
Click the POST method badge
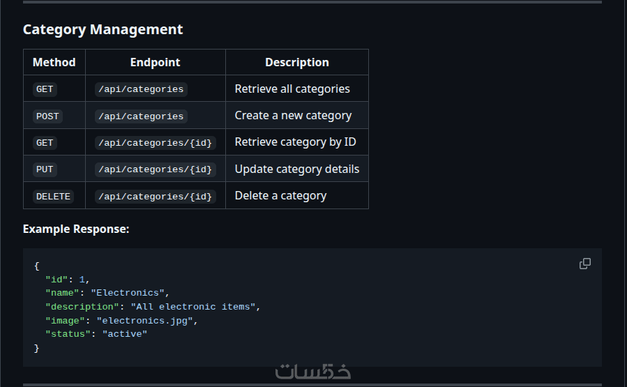47,116
